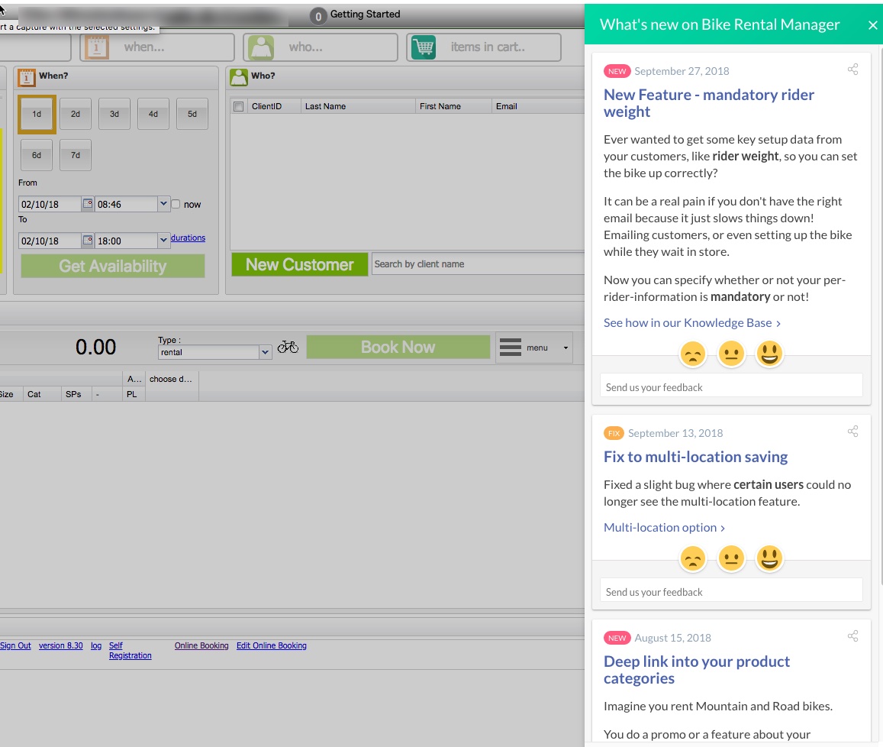883x747 pixels.
Task: Sort by the Email column header
Action: pos(538,107)
